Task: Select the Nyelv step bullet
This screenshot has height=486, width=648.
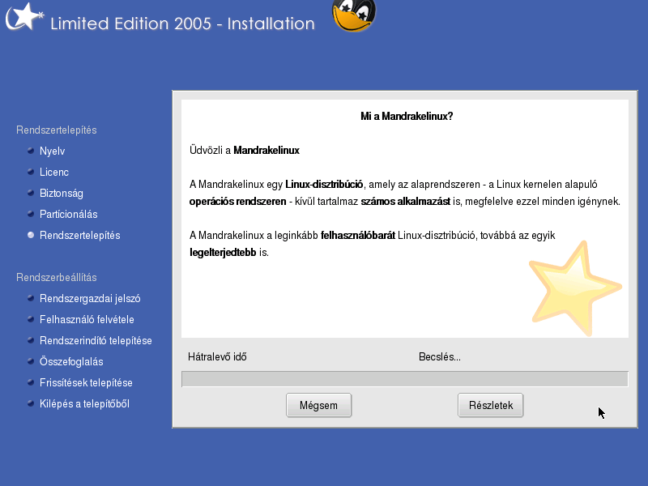Action: pyautogui.click(x=31, y=151)
